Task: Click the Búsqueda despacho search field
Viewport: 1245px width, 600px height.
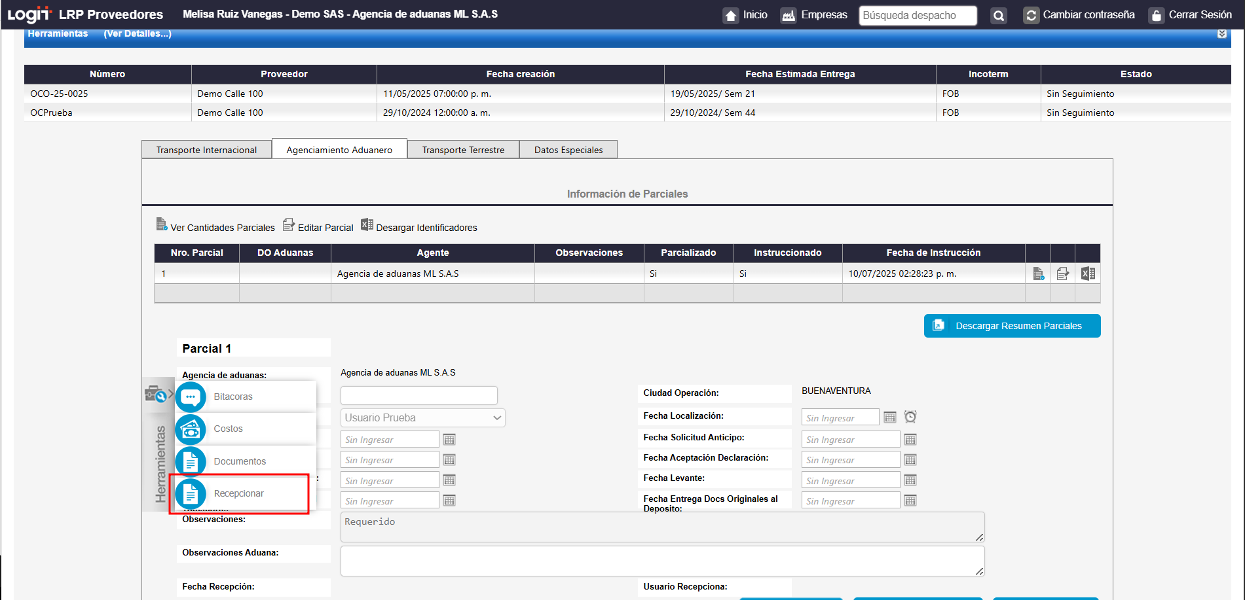Action: point(917,16)
